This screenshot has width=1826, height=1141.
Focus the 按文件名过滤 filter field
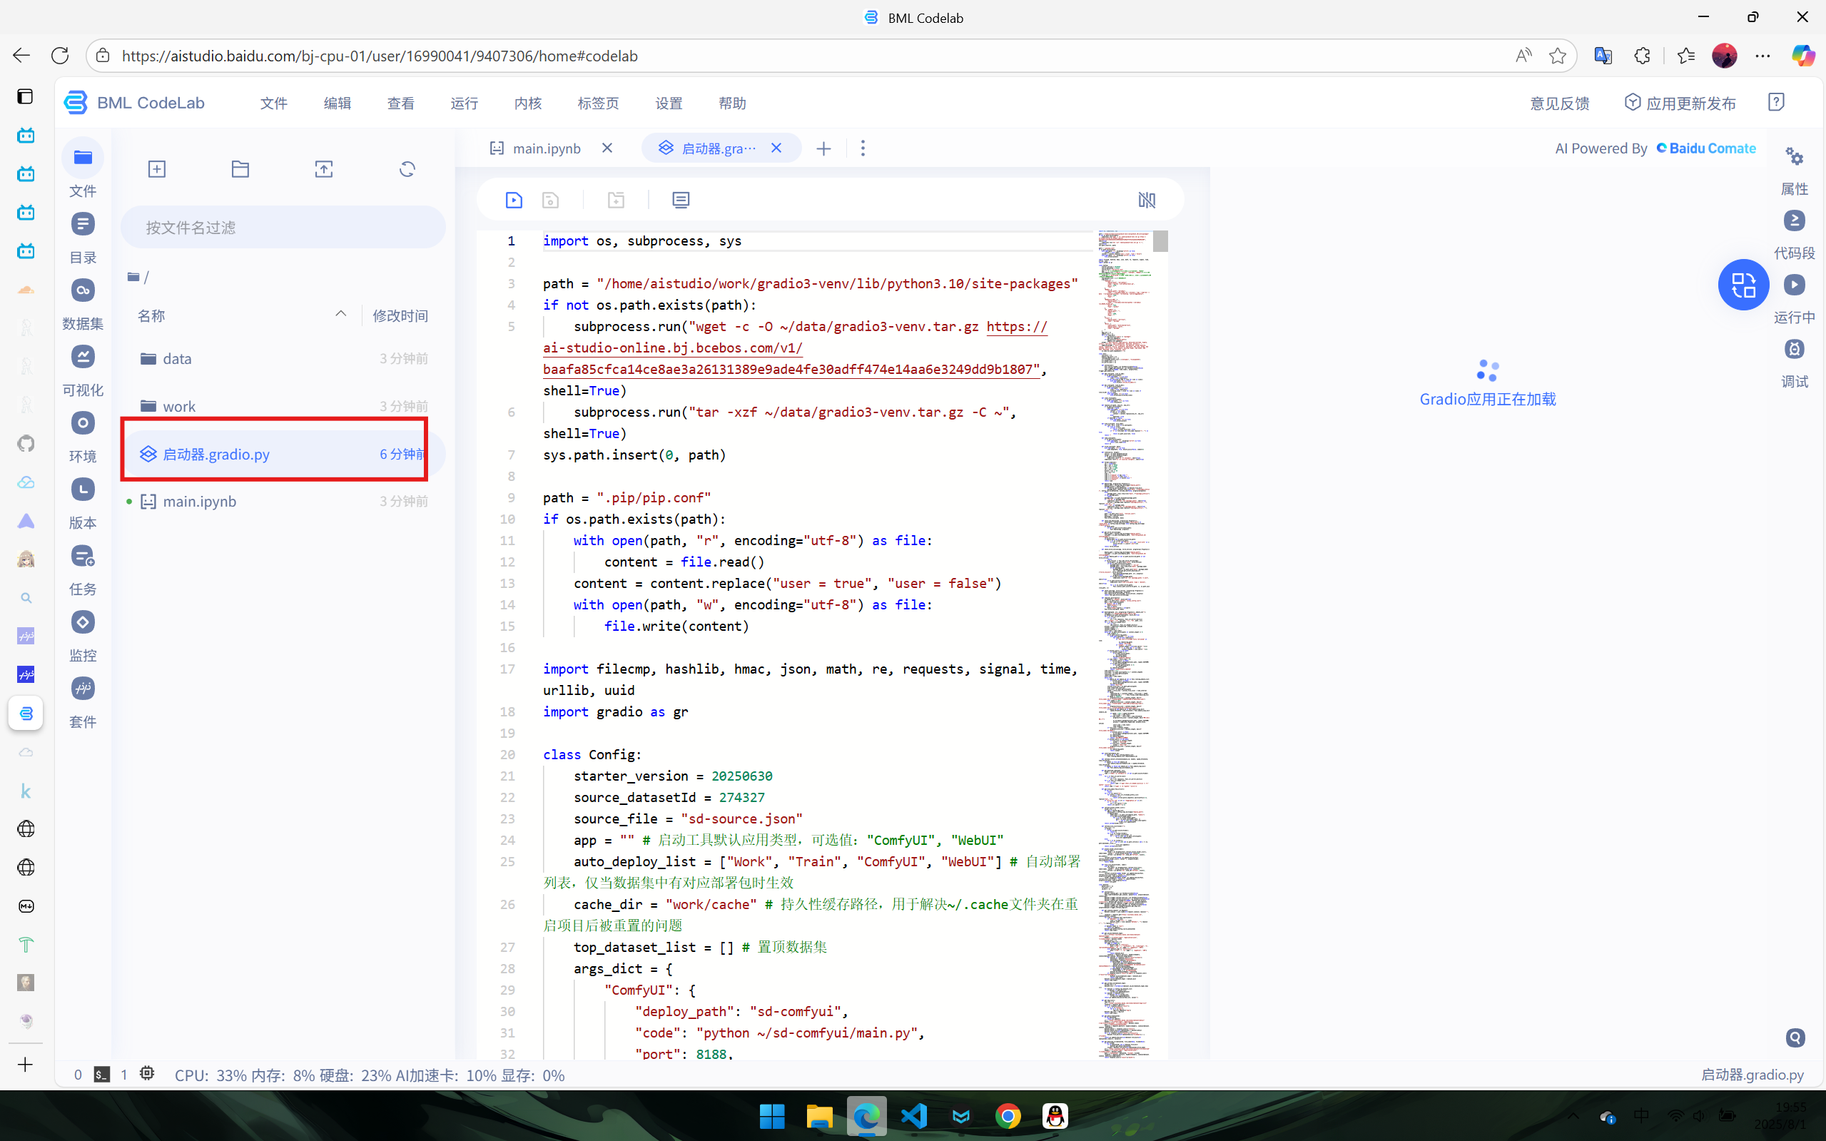(x=283, y=227)
